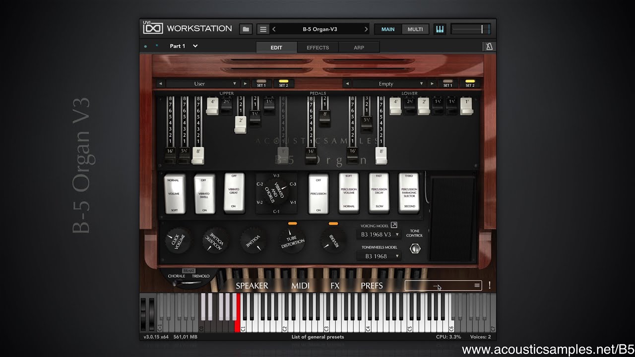Toggle the Percussion Decay Fast/Slow switch

pos(379,193)
